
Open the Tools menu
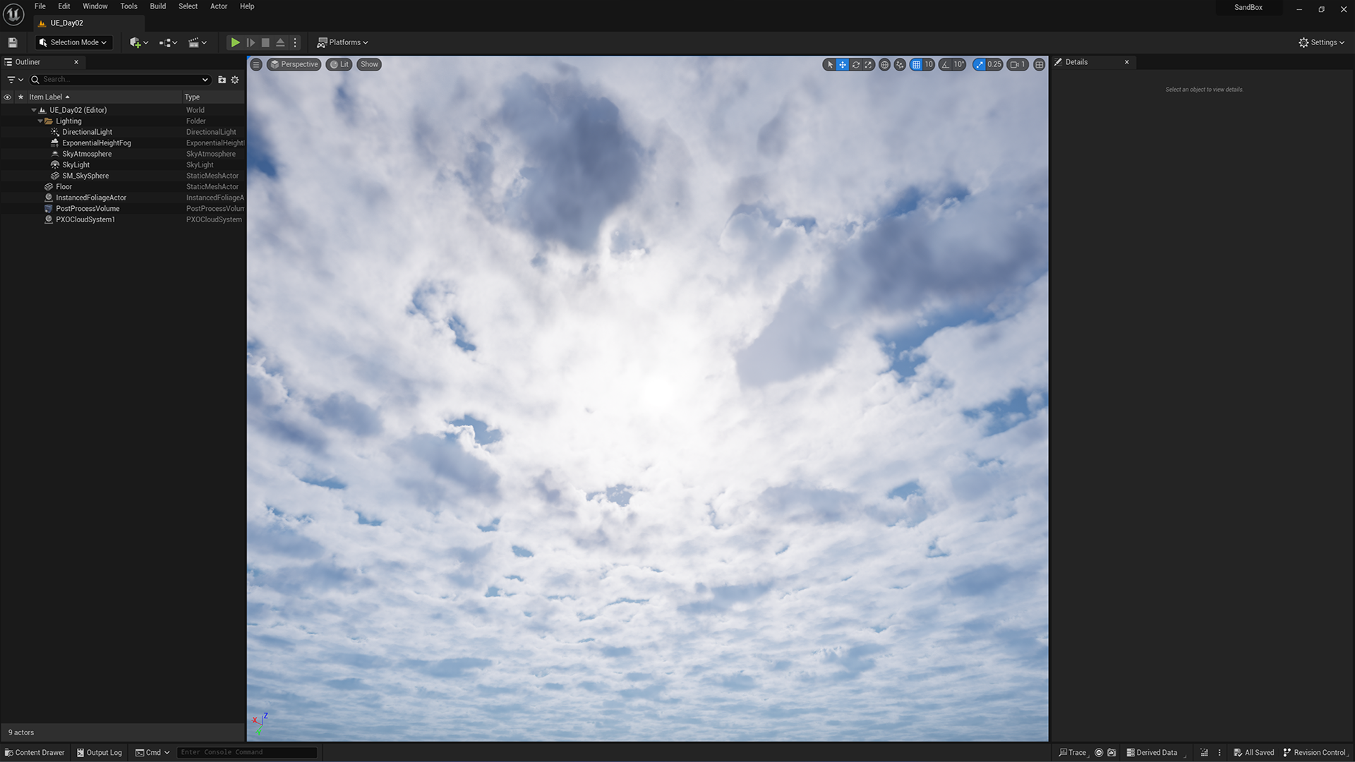pyautogui.click(x=128, y=6)
